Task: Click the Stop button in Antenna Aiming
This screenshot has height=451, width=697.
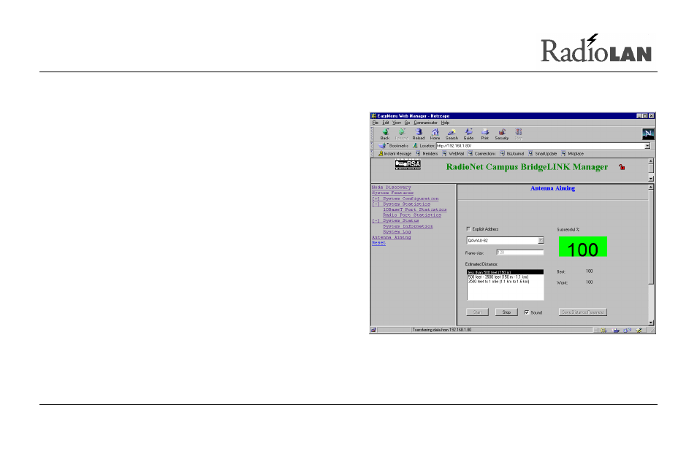Action: [x=506, y=312]
